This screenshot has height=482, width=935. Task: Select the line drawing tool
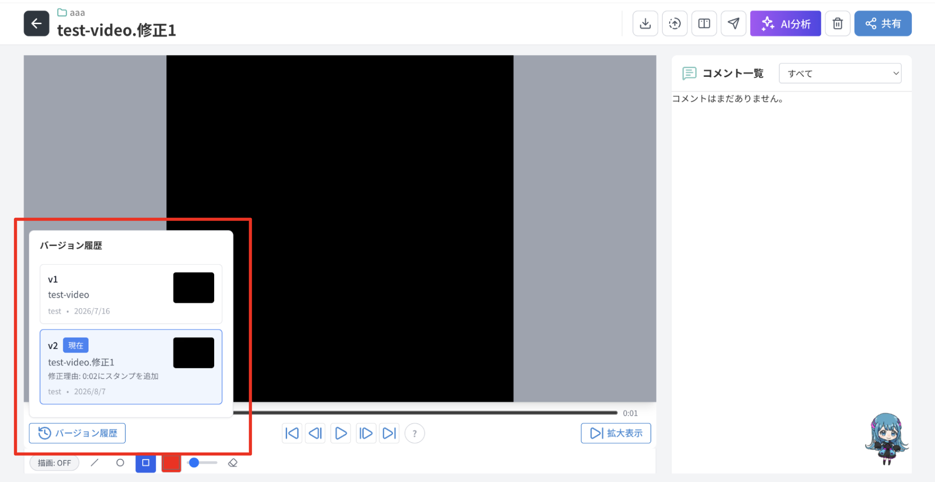click(95, 463)
